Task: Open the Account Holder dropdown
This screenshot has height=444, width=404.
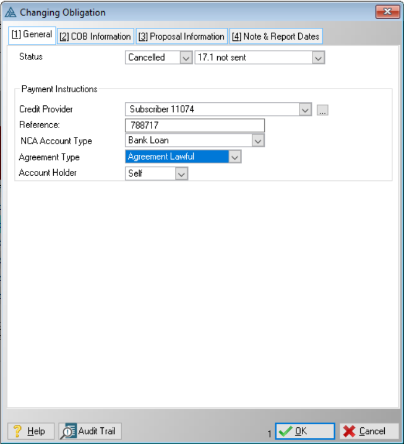Action: point(181,175)
